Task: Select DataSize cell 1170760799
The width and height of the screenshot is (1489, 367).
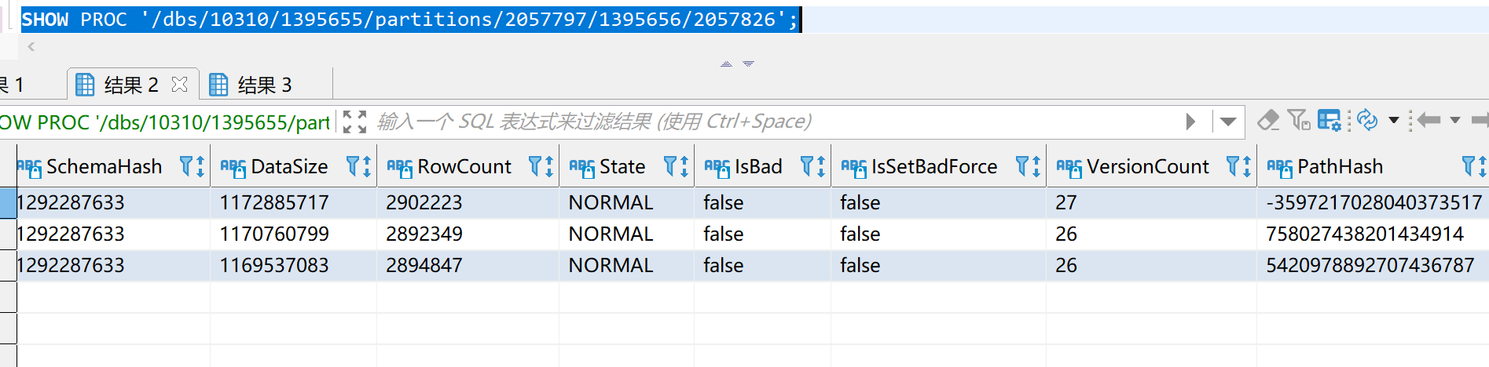Action: [294, 234]
